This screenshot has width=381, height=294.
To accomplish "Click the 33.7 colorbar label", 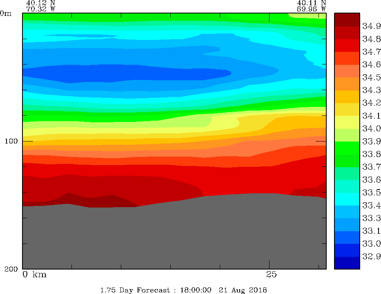I will tap(371, 167).
